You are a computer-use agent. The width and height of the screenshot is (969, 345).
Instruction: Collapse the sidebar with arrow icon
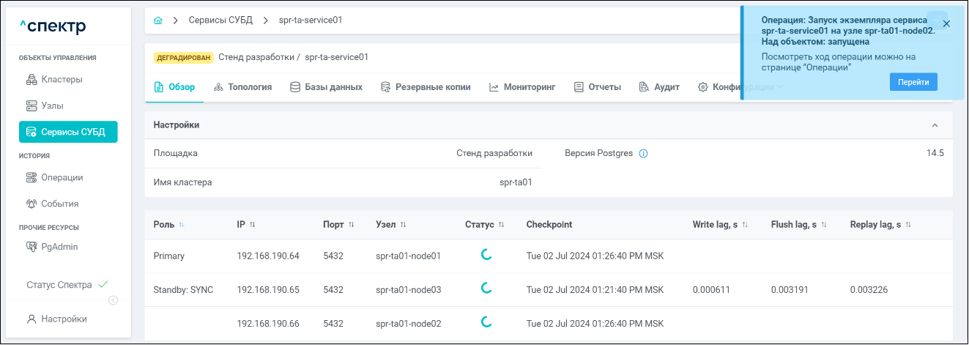point(113,300)
